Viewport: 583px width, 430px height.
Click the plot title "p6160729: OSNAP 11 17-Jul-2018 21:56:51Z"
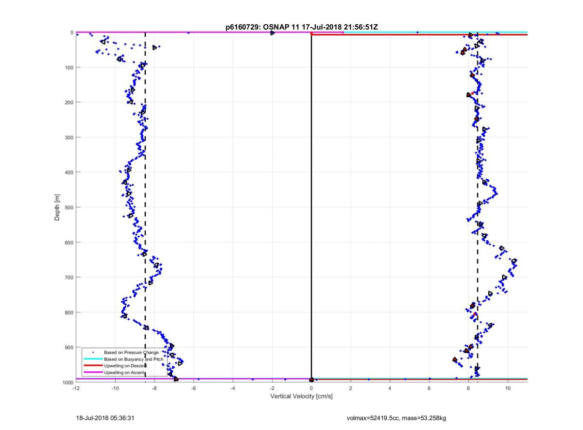(x=301, y=28)
